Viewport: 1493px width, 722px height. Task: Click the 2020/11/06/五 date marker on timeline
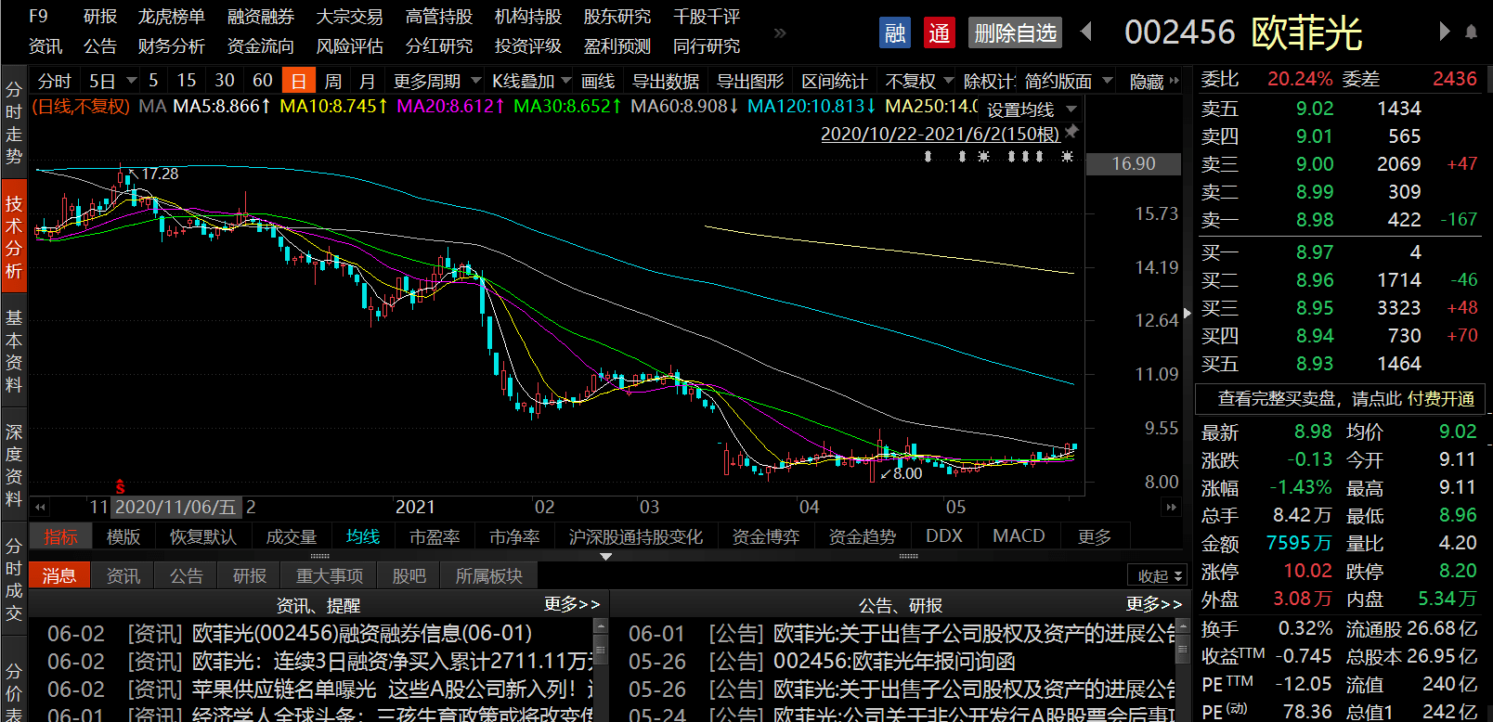(175, 508)
